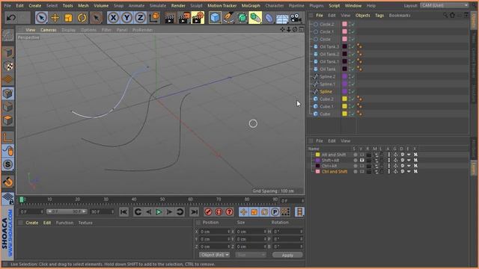This screenshot has width=479, height=269.
Task: Open the File menu
Action: click(x=7, y=5)
